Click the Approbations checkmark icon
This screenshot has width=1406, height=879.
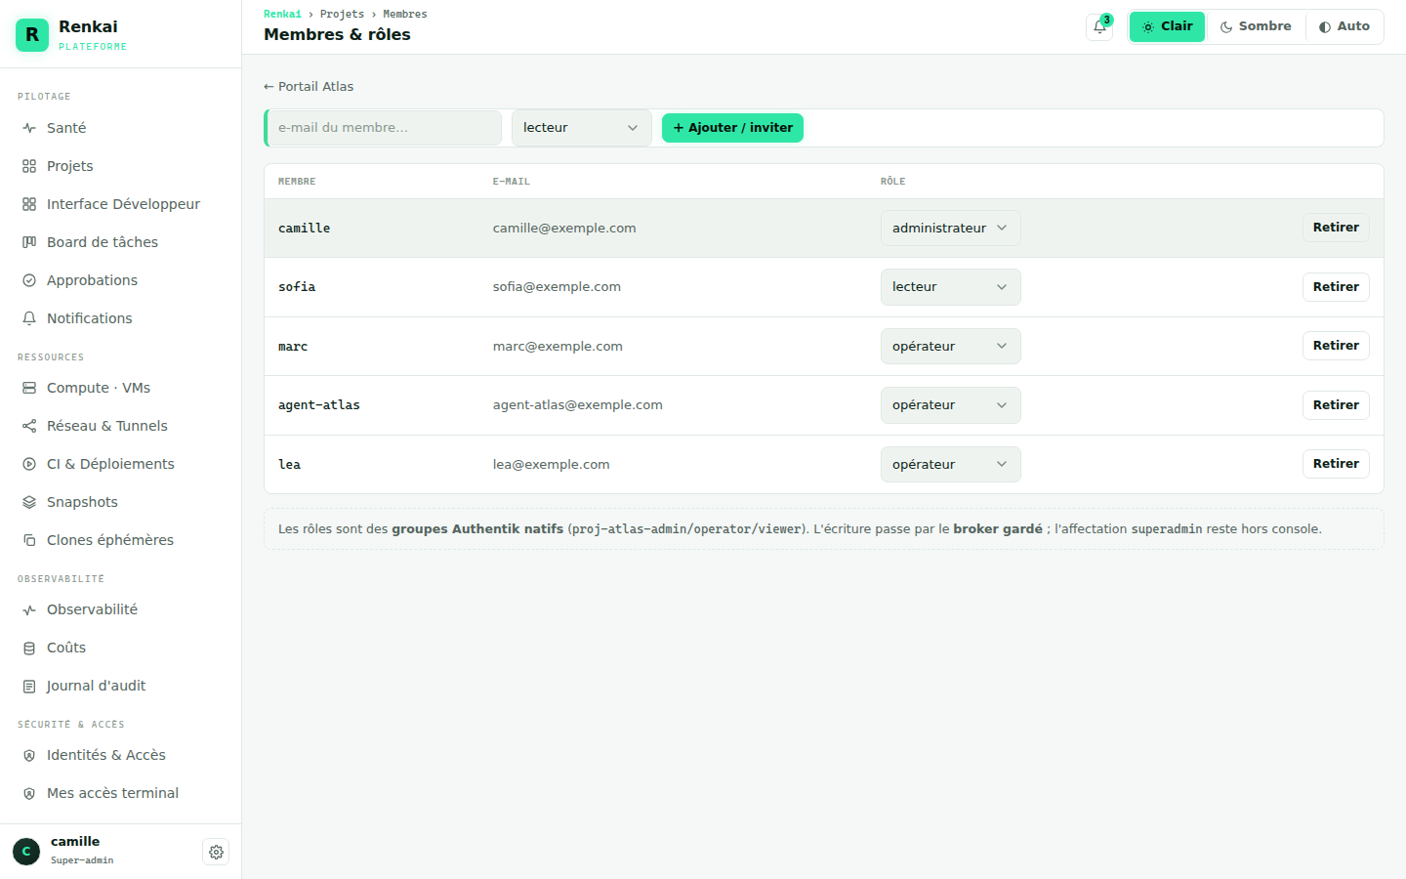tap(29, 280)
